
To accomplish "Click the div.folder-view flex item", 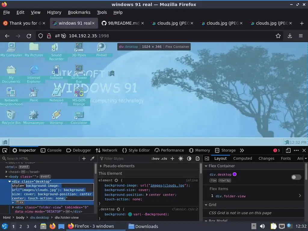I will 230,196.
